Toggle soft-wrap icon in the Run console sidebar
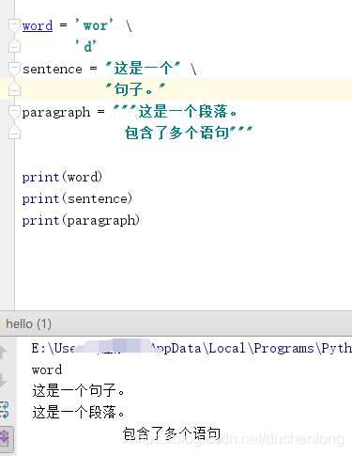 (x=5, y=410)
